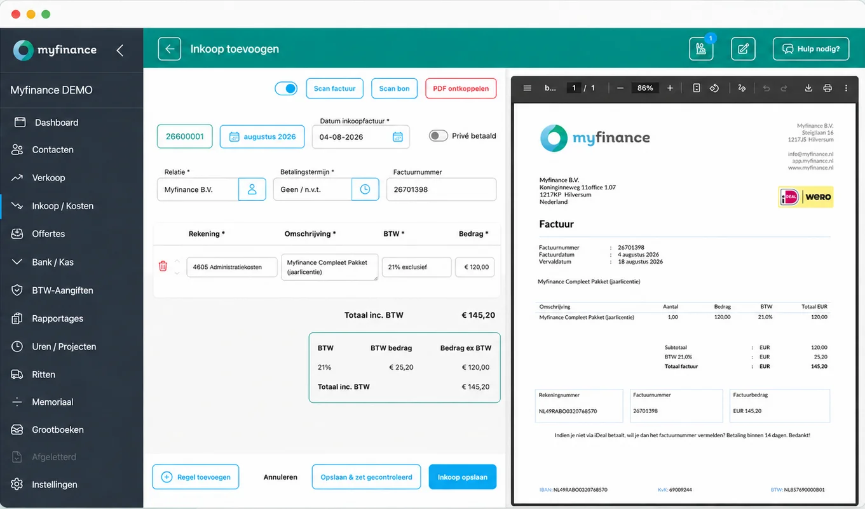Image resolution: width=865 pixels, height=509 pixels.
Task: Click the Memoriaal icon in sidebar
Action: pyautogui.click(x=18, y=402)
